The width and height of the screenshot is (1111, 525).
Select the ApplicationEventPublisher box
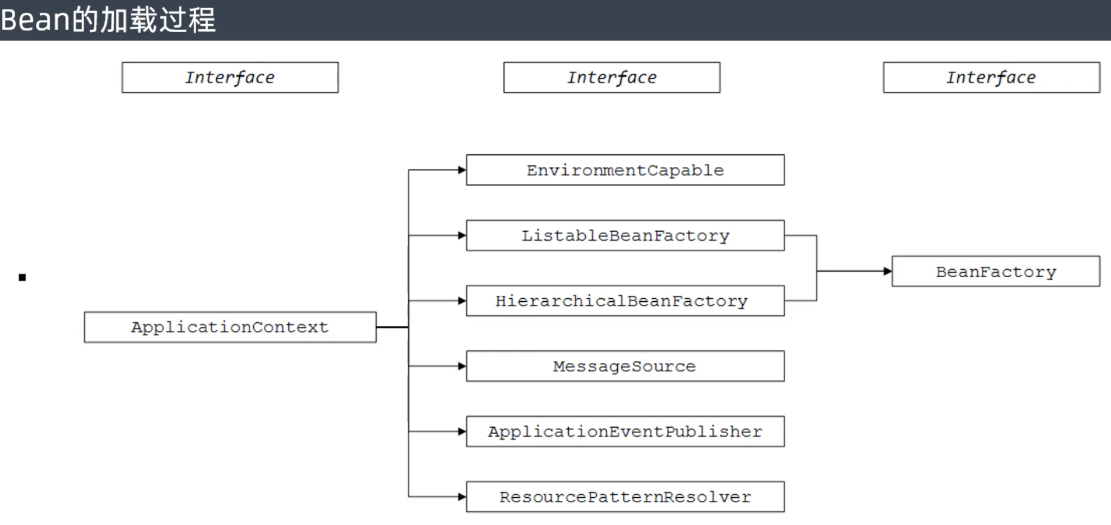click(625, 431)
